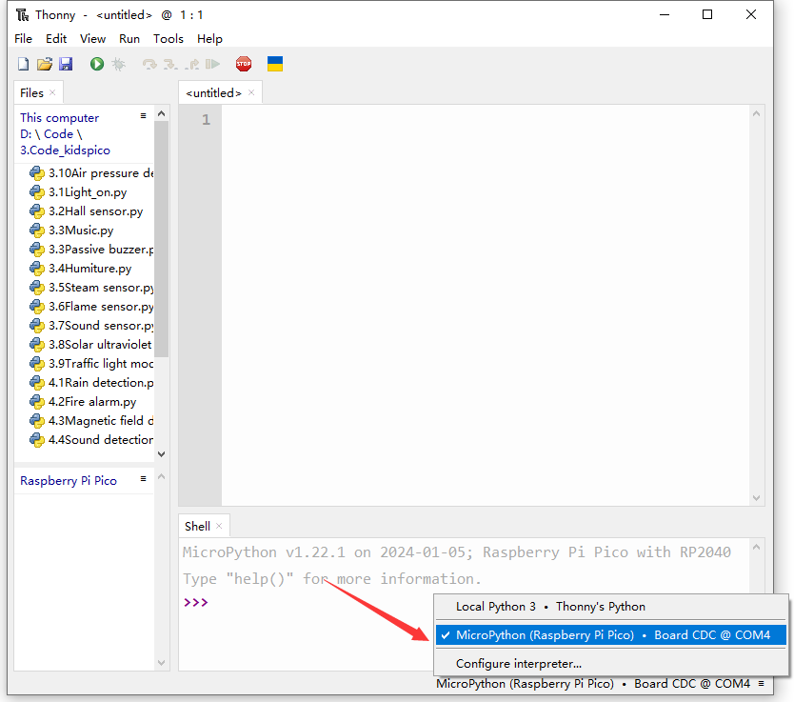Open the Raspberry Pi Pico pane menu icon

coord(144,478)
